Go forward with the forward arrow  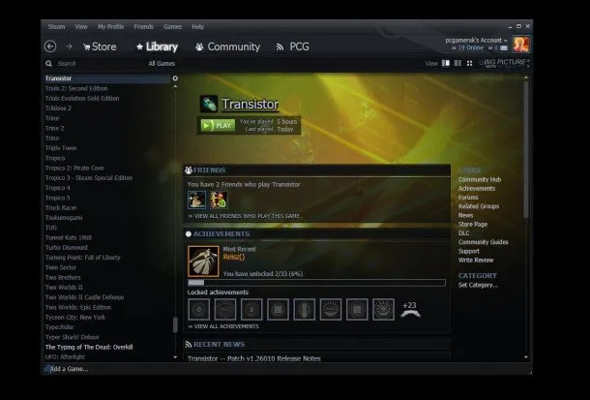pyautogui.click(x=70, y=46)
